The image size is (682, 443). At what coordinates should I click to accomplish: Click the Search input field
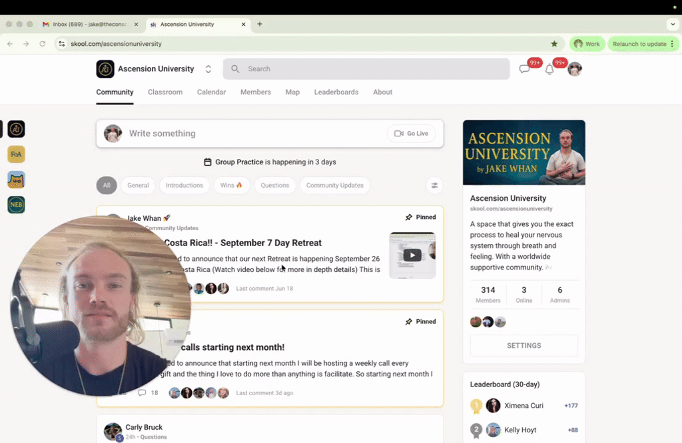(x=366, y=69)
